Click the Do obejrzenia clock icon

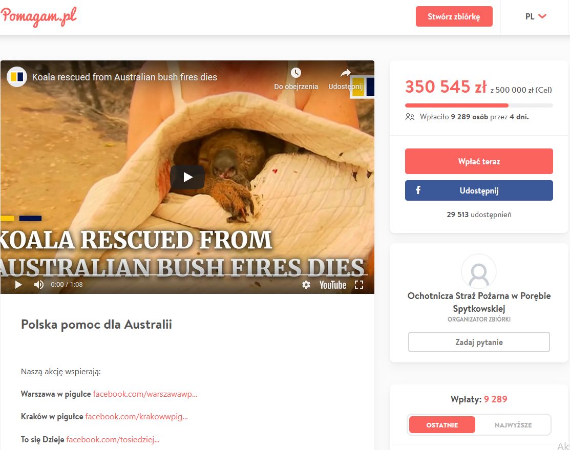(x=296, y=73)
